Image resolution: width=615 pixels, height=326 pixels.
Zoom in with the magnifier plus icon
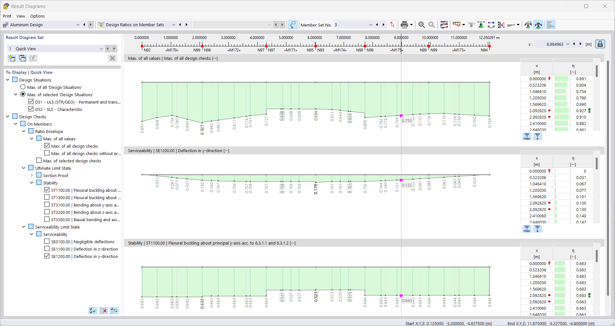click(422, 25)
